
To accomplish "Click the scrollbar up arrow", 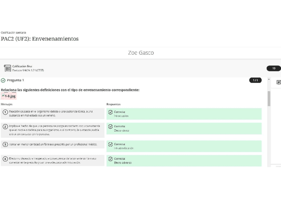I will (269, 80).
